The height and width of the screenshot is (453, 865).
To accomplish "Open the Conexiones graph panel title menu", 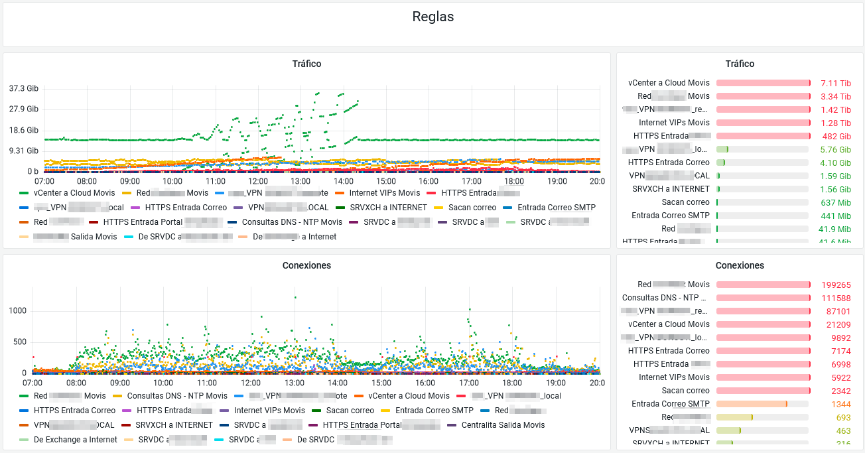I will tap(306, 265).
